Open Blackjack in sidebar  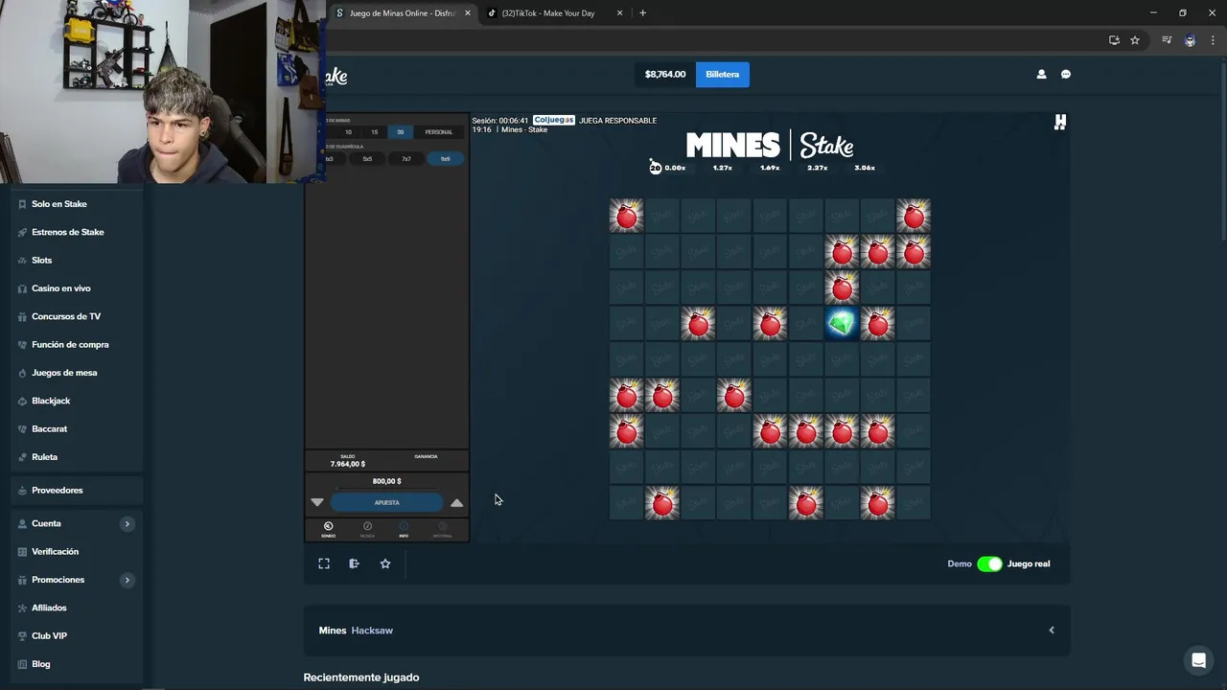pos(51,401)
